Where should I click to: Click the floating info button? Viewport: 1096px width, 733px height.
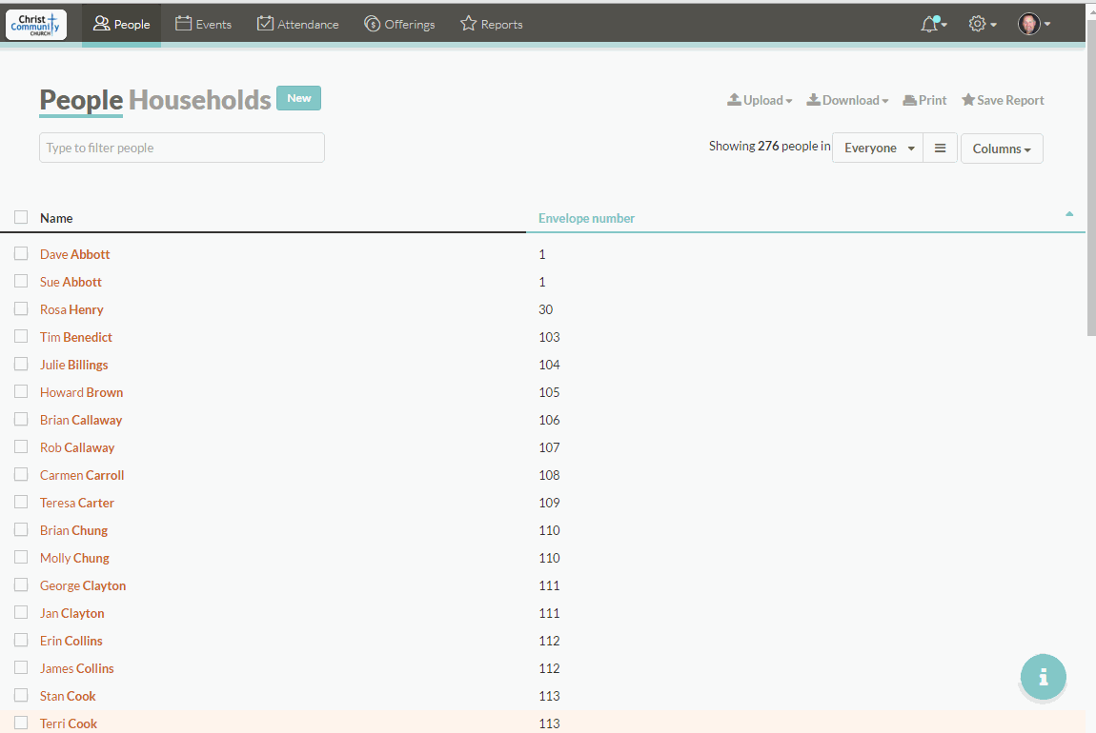point(1043,677)
